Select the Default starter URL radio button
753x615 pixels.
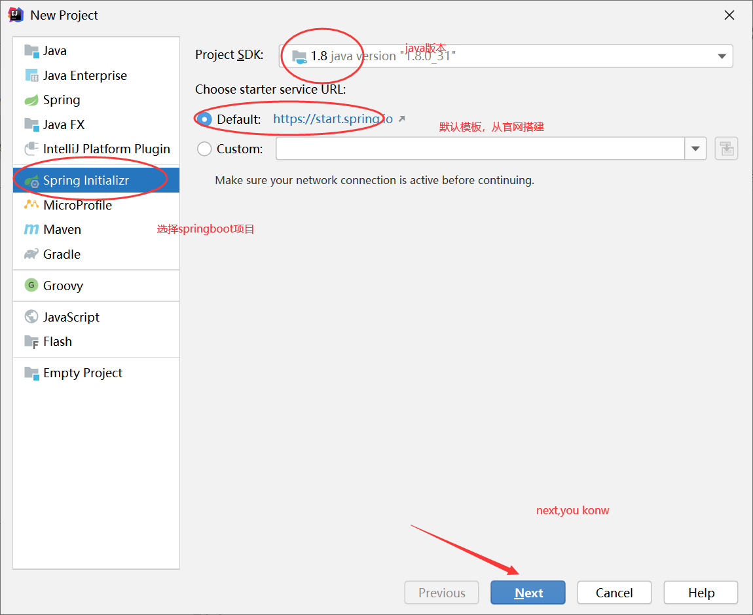pyautogui.click(x=204, y=119)
